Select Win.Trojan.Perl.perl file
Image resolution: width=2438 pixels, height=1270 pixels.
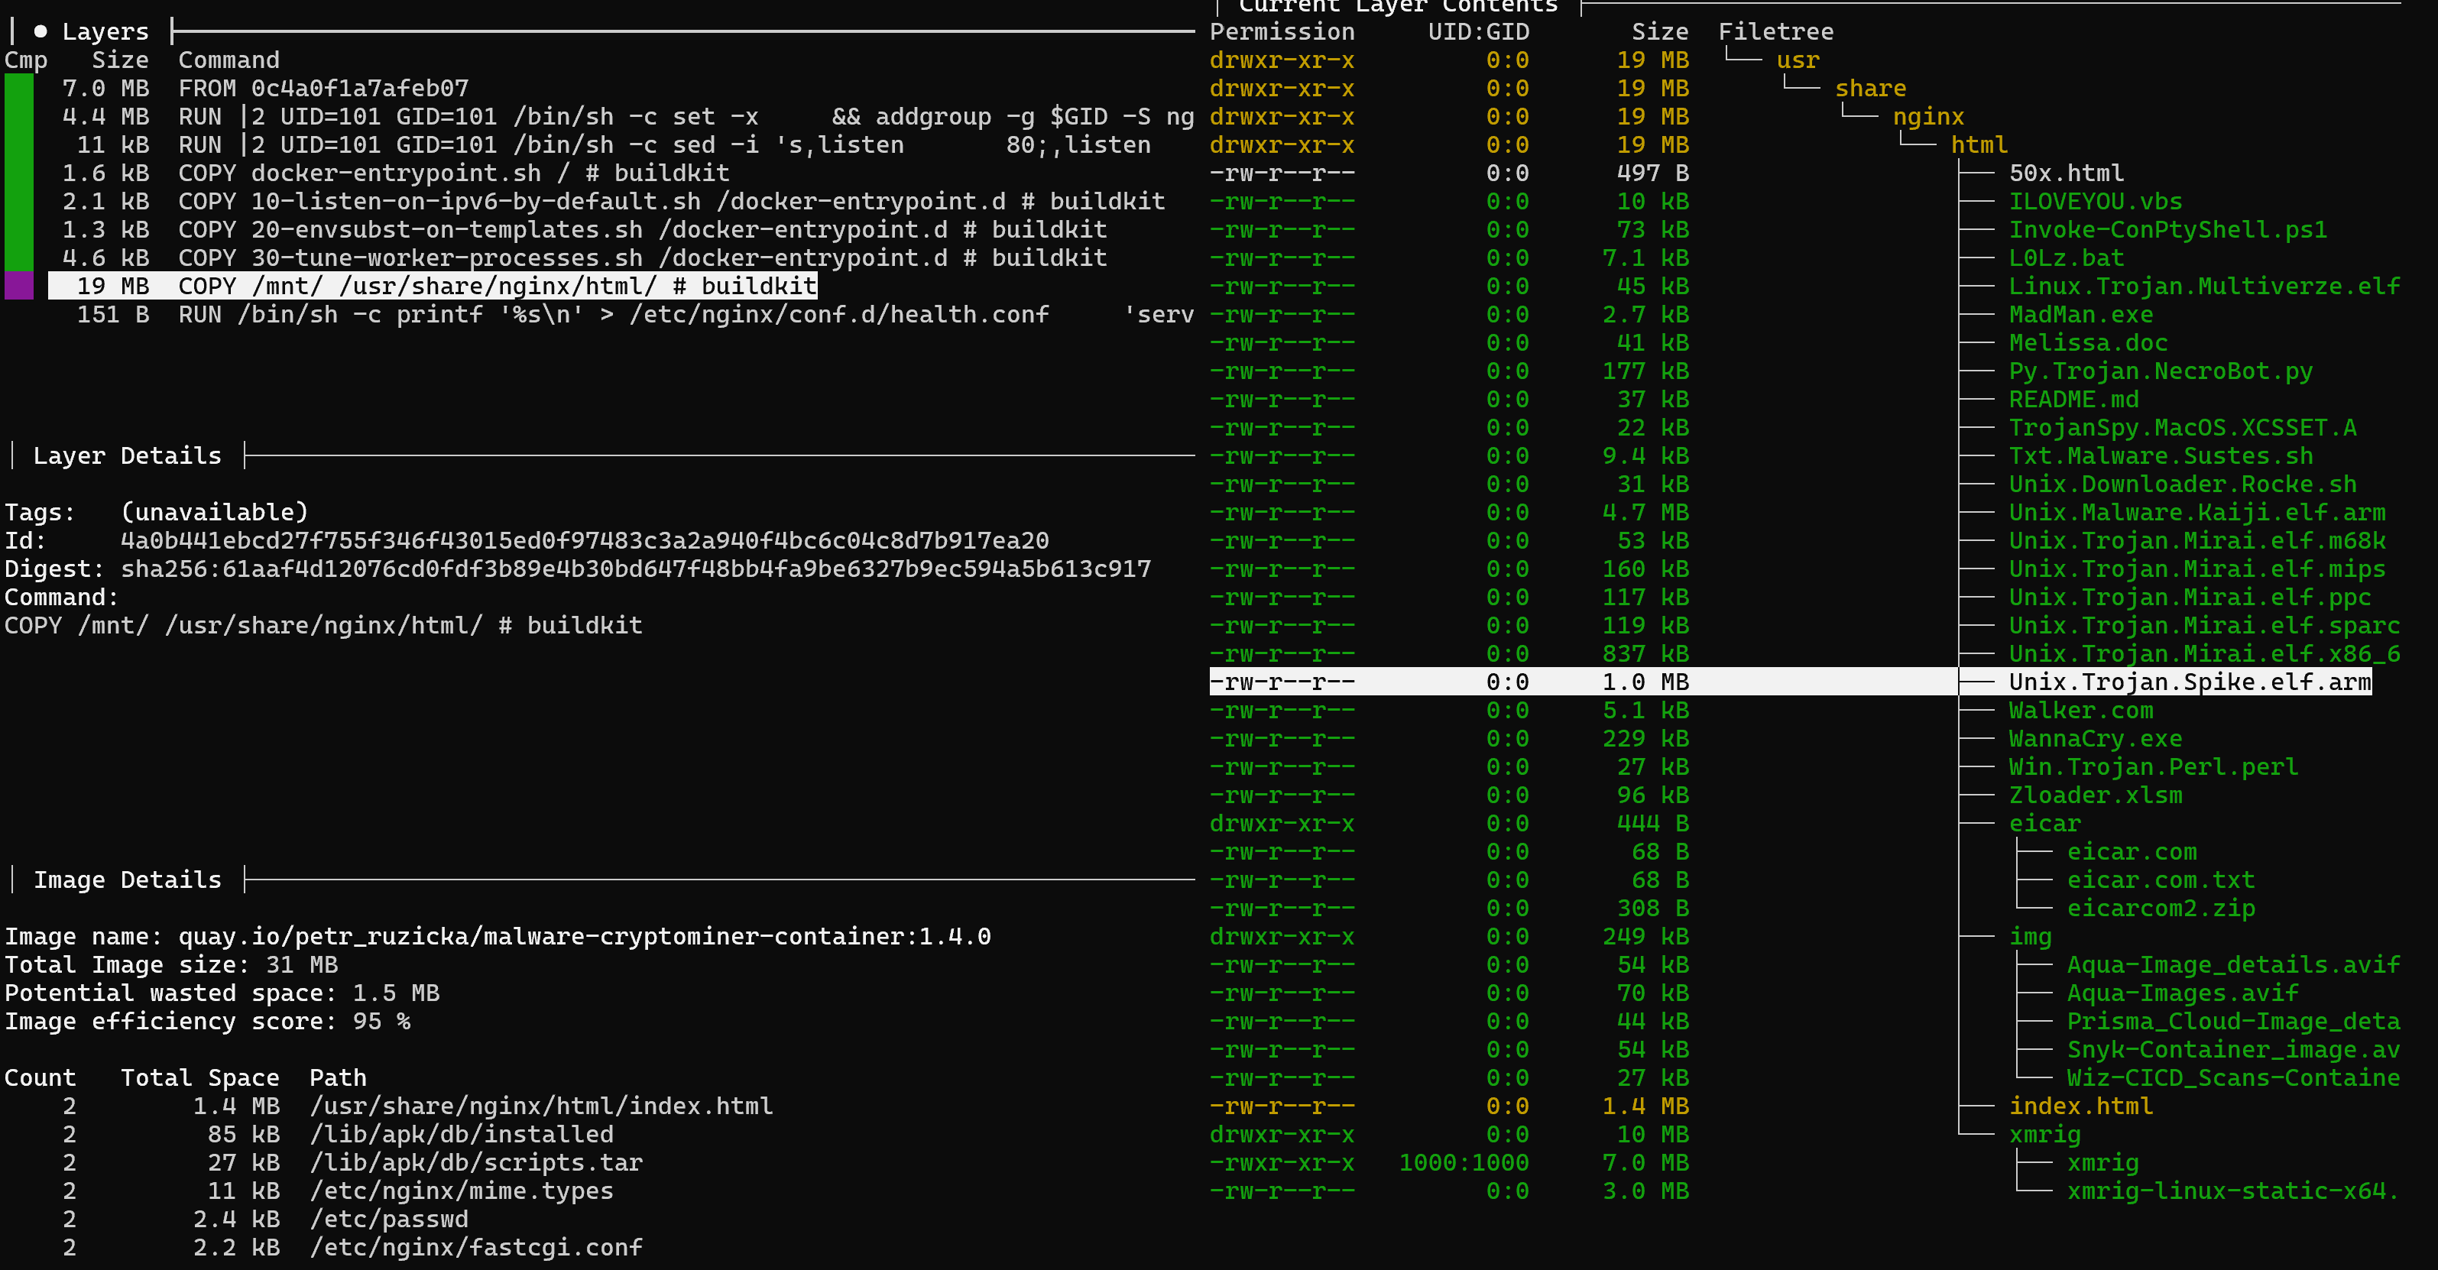[2153, 766]
